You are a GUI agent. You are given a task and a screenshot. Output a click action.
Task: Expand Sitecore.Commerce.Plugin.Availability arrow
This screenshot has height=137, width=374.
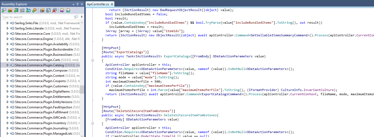8,44
